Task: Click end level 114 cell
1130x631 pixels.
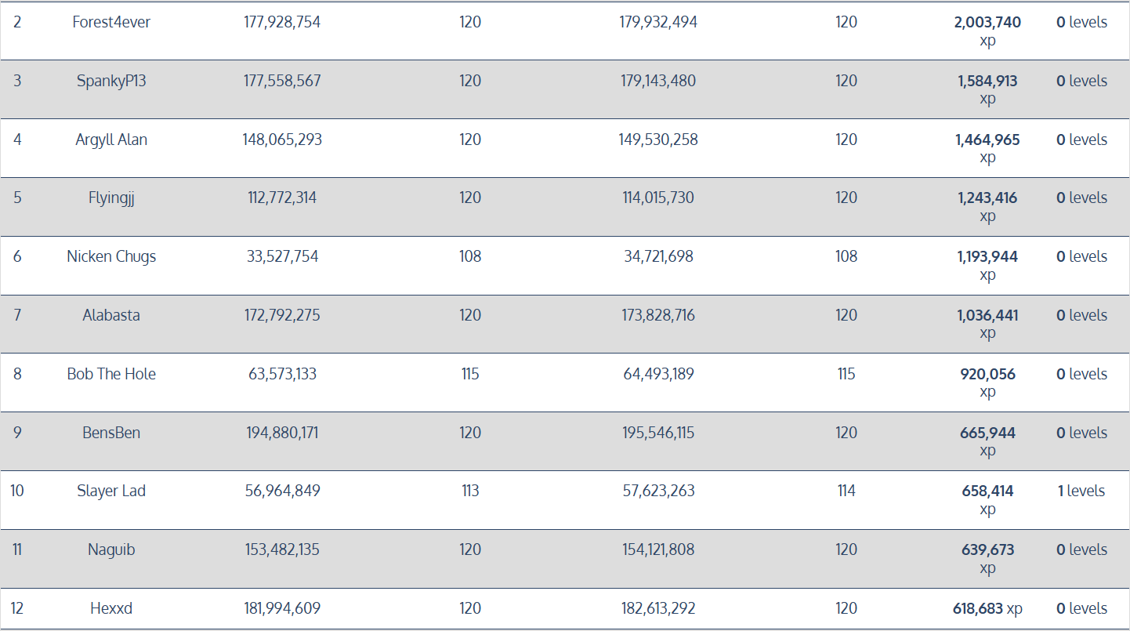Action: click(846, 491)
